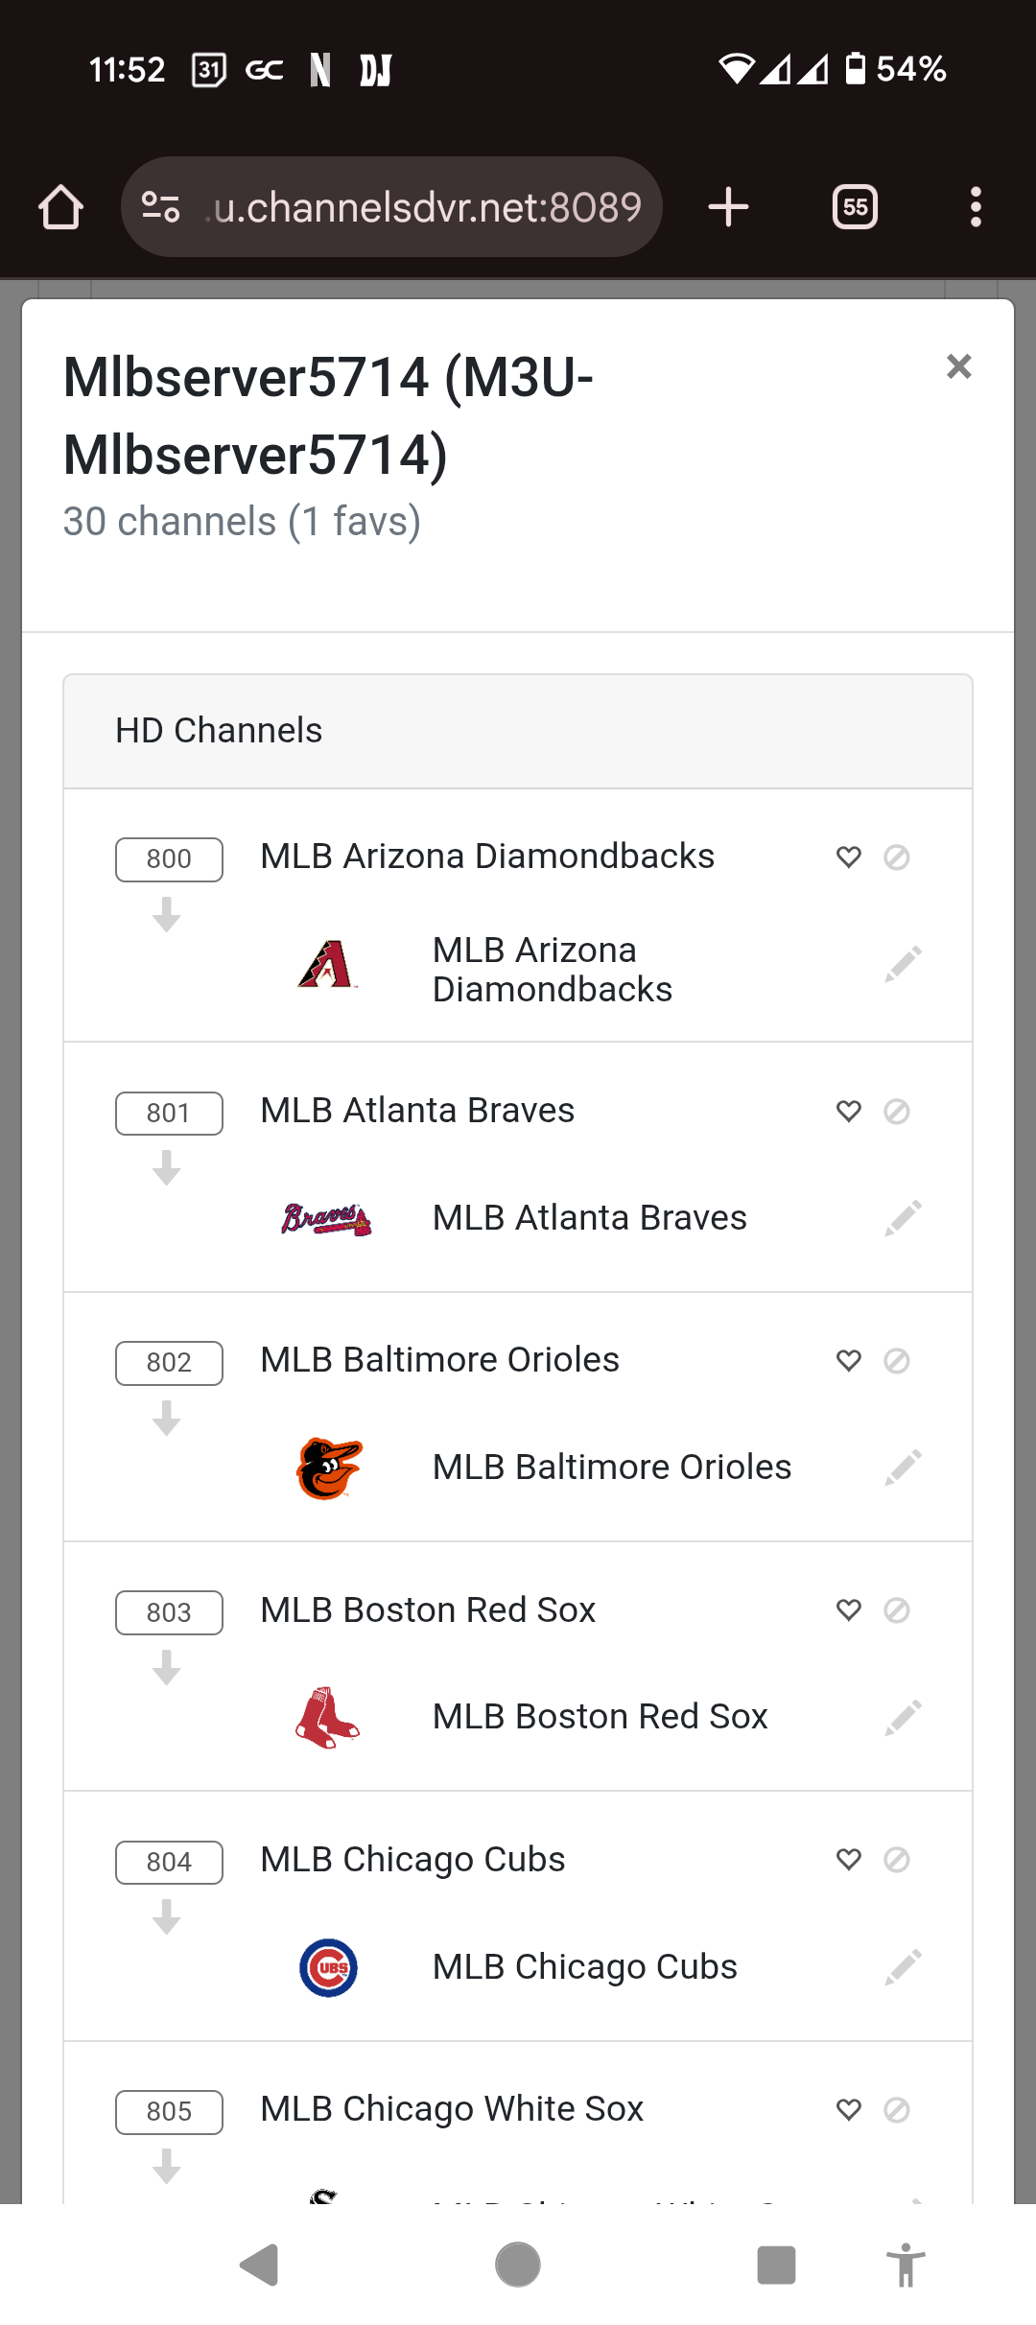Edit the channel number 801 field
Image resolution: width=1036 pixels, height=2325 pixels.
[169, 1114]
